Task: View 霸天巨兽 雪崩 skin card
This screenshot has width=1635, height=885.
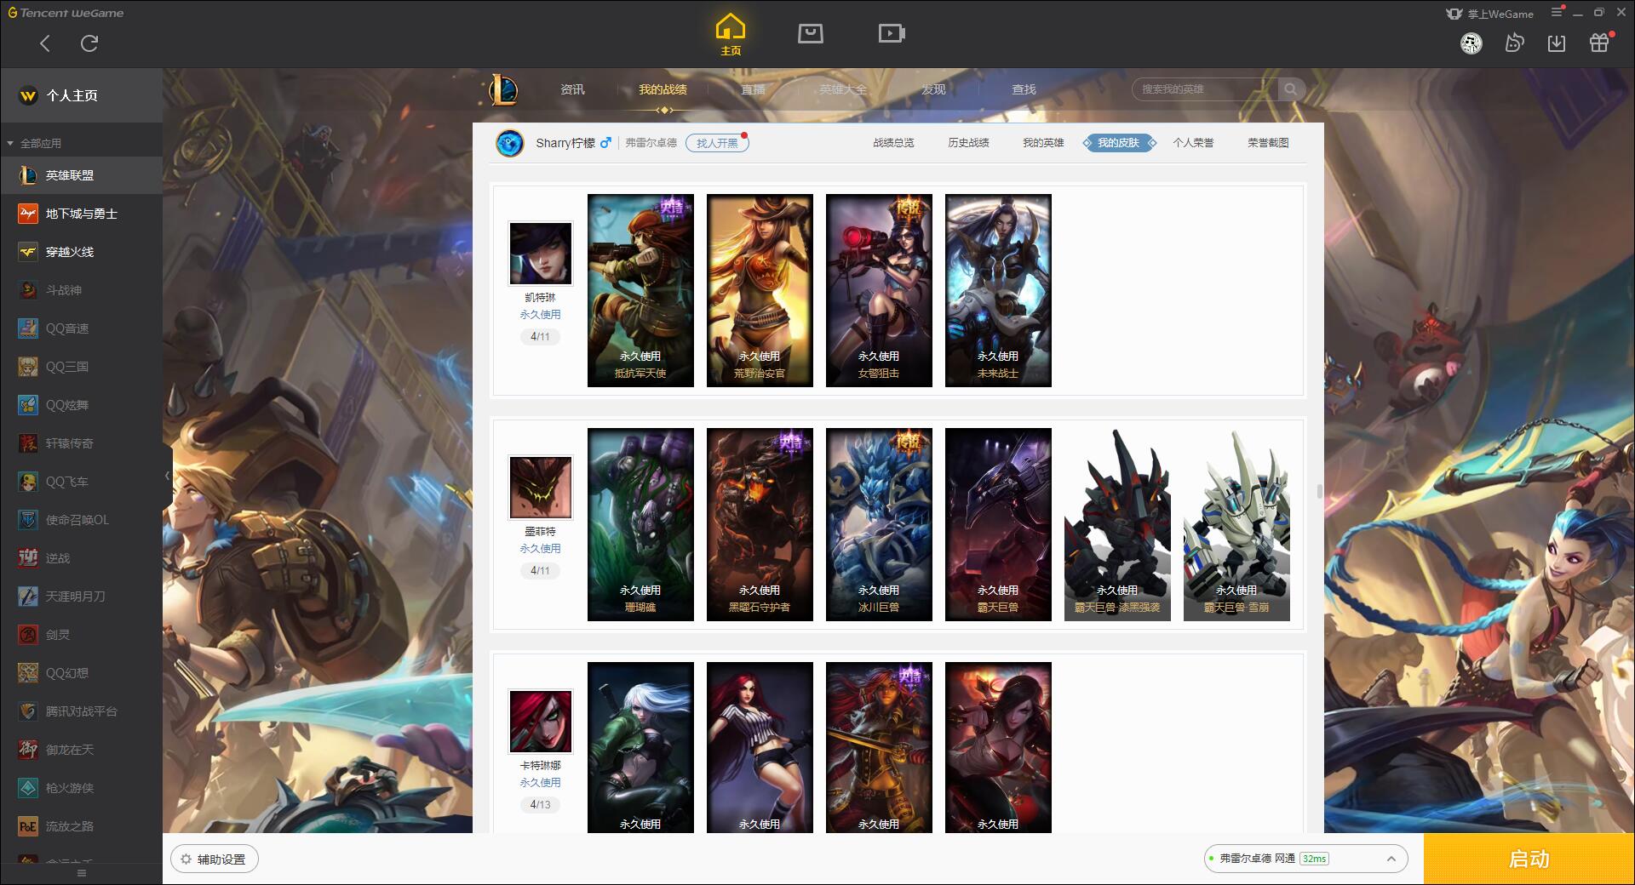Action: (1236, 524)
